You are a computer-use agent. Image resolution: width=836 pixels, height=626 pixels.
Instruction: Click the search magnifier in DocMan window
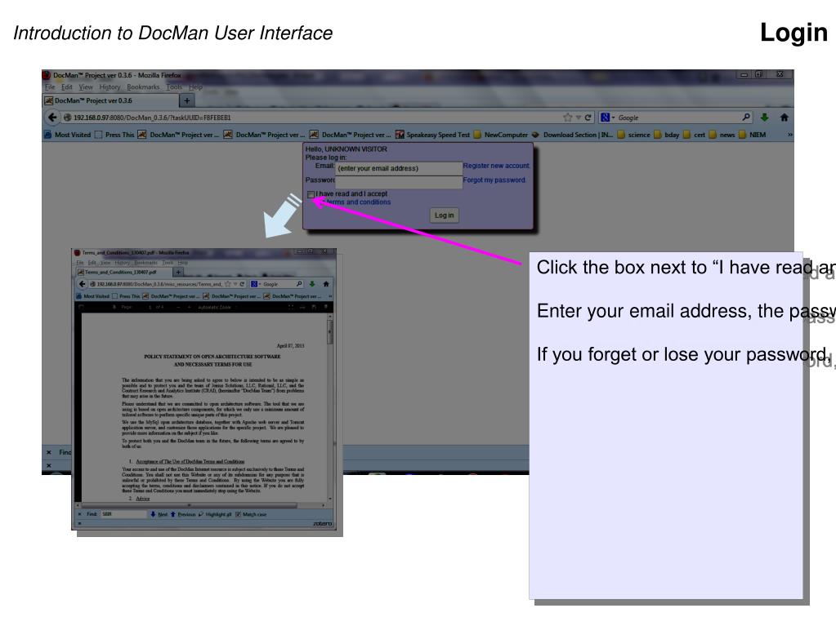(x=746, y=117)
